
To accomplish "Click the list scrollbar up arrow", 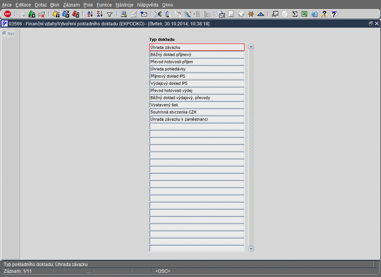I will pos(251,47).
